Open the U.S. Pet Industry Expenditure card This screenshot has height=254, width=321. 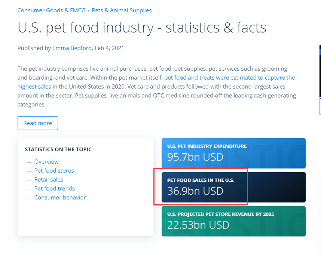click(233, 153)
